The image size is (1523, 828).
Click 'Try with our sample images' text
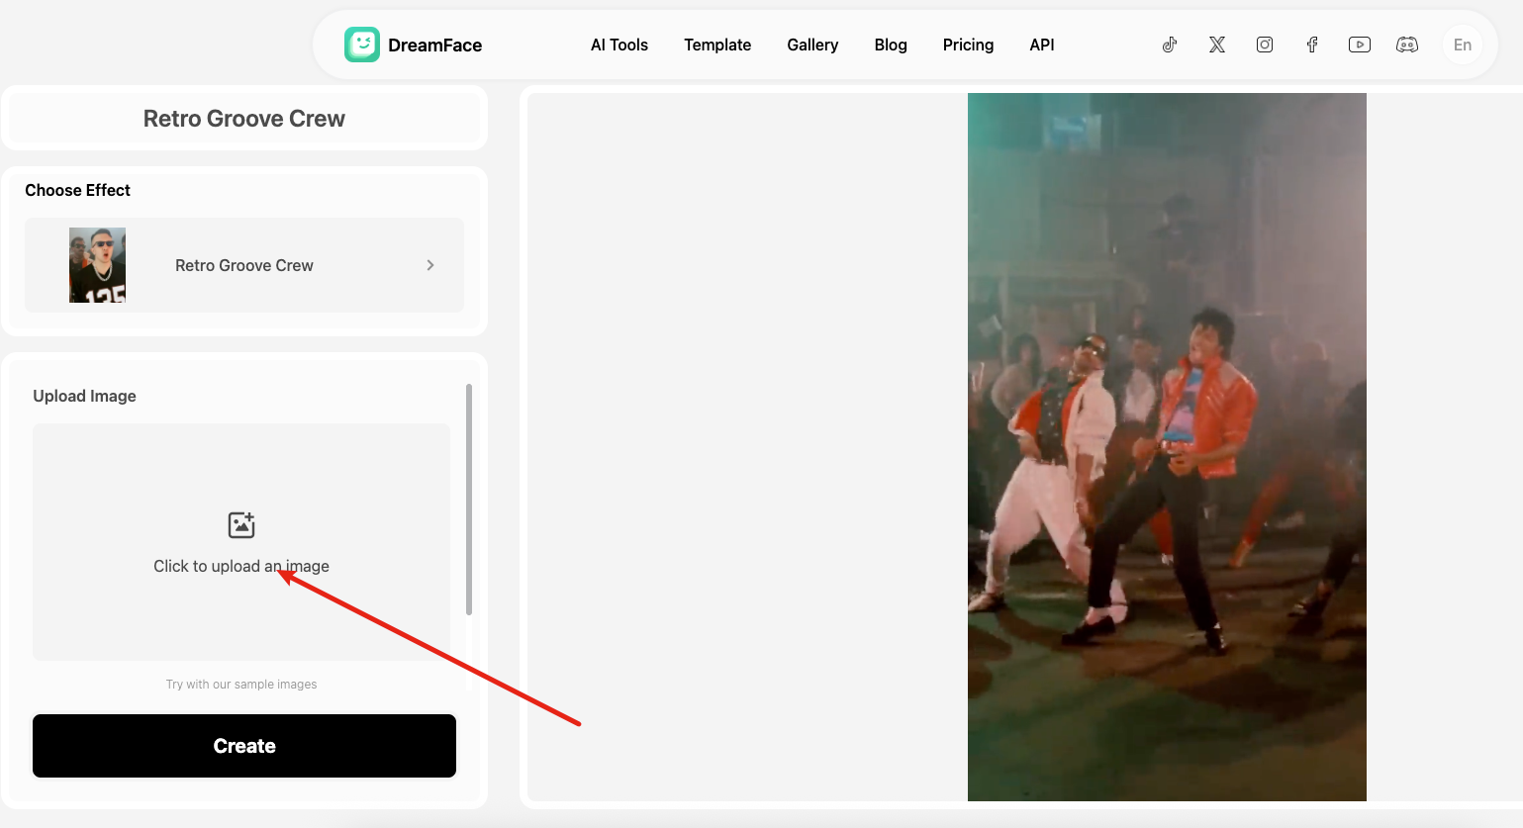coord(241,685)
